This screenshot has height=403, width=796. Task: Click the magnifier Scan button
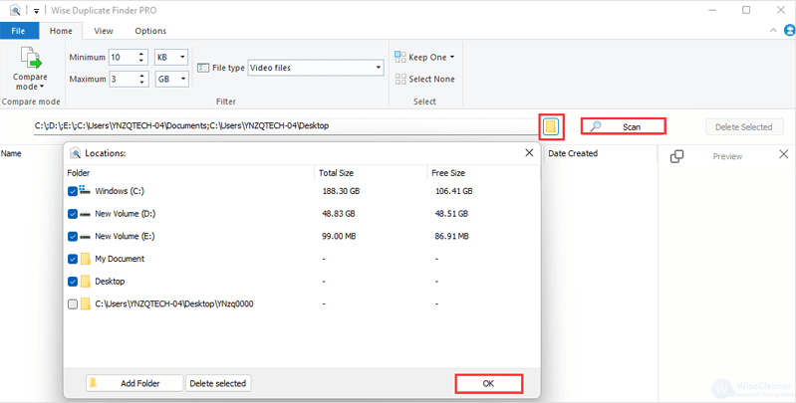click(623, 126)
